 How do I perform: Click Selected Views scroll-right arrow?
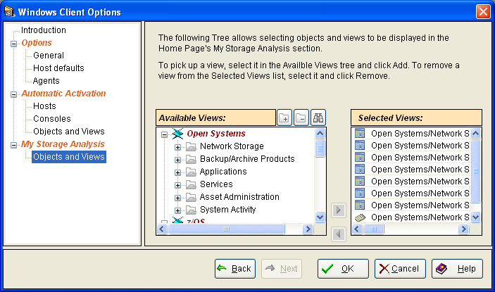[463, 229]
